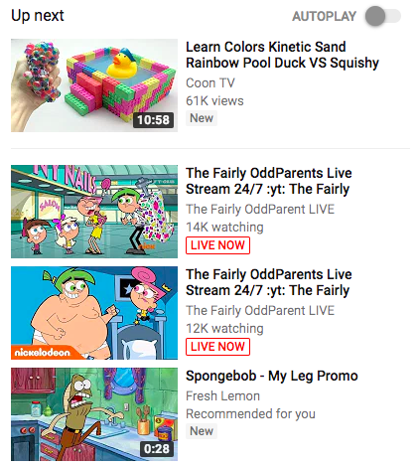
Task: Click the New badge under Recommended for you
Action: click(x=202, y=431)
